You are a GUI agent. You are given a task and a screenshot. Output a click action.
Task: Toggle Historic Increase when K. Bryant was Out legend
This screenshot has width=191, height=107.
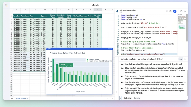click(x=99, y=61)
